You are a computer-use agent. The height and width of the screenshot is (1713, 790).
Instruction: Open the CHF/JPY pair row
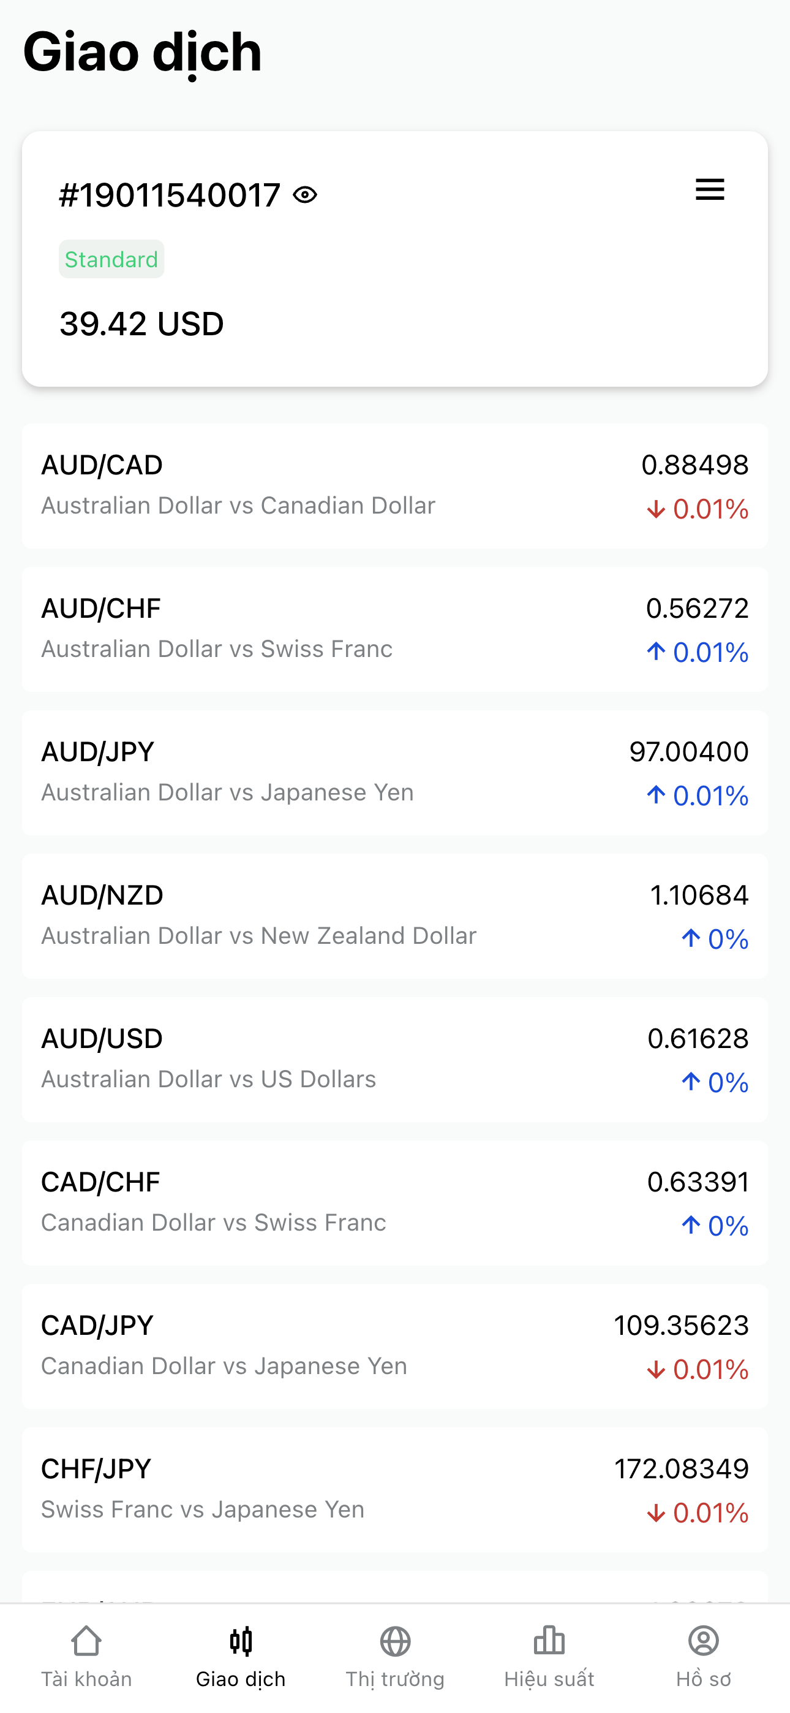[394, 1491]
